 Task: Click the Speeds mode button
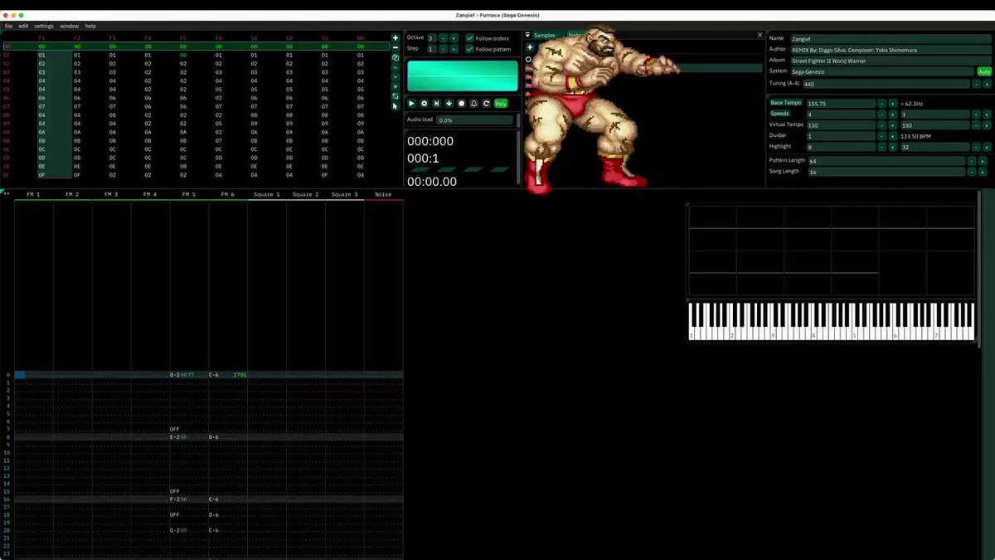point(780,114)
